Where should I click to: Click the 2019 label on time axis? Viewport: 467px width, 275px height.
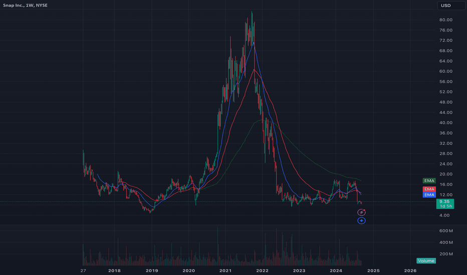pos(152,270)
